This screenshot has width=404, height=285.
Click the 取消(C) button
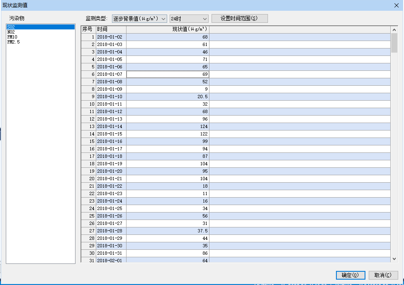(383, 275)
